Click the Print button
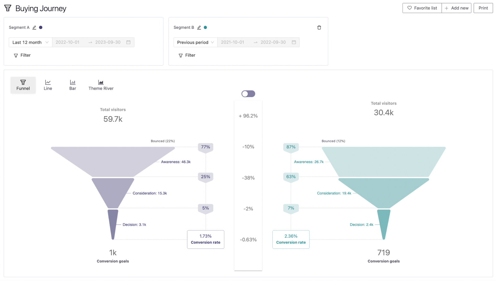The height and width of the screenshot is (281, 496). (x=483, y=8)
